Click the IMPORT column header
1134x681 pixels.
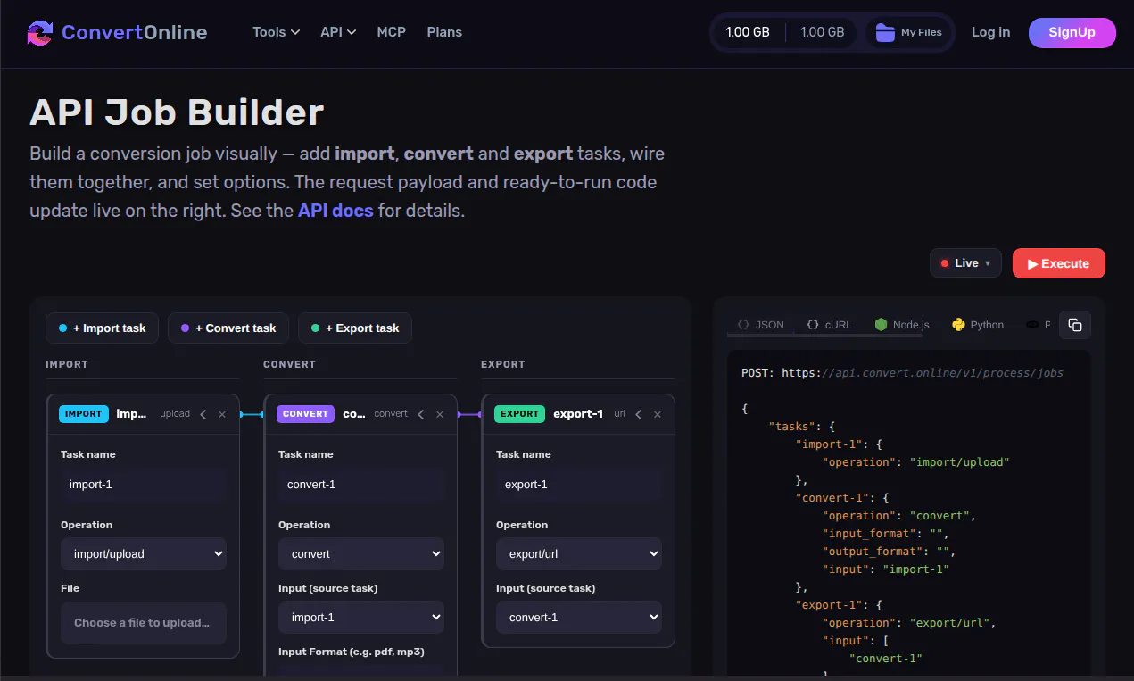tap(67, 364)
